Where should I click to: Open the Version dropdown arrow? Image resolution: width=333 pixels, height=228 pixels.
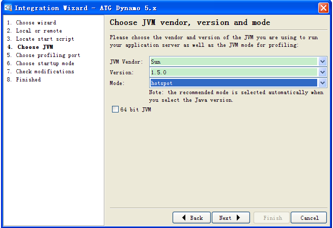point(322,72)
